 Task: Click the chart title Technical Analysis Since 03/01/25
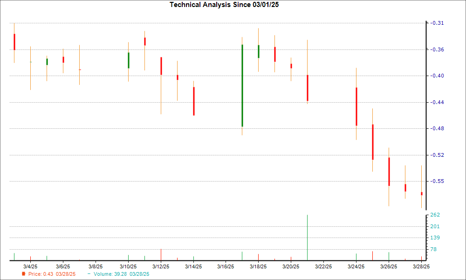224,4
